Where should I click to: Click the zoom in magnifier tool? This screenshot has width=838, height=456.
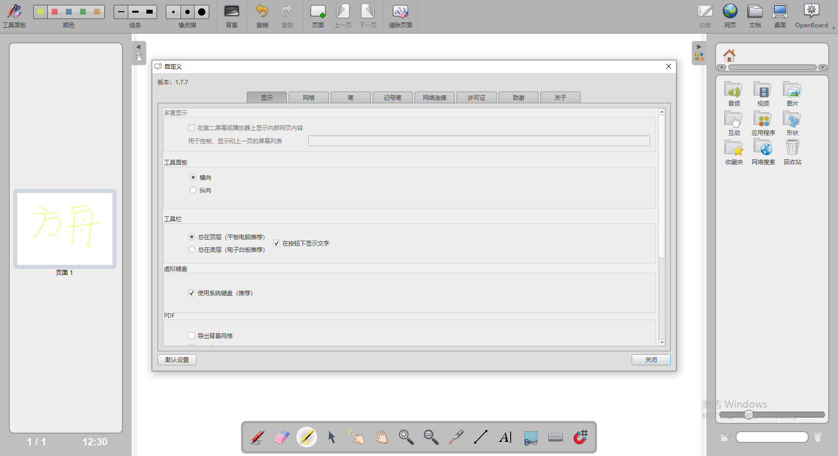coord(406,437)
